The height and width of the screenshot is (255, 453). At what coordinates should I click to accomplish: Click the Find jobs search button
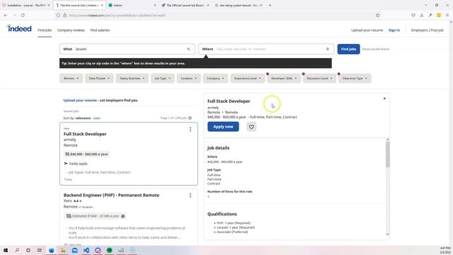348,49
